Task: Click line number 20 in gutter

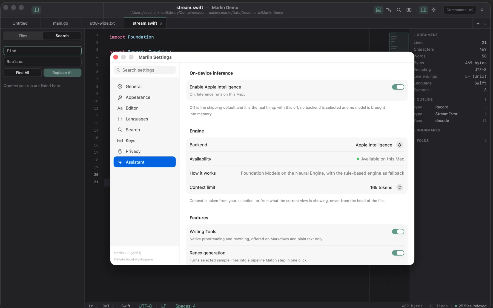Action: [x=96, y=175]
